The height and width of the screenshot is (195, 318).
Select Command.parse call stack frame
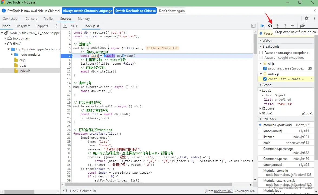point(286,159)
